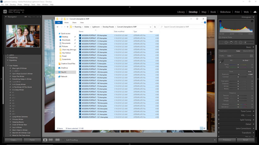This screenshot has height=145, width=259.
Task: Pick the White Balance eyedropper tool
Action: tap(221, 62)
